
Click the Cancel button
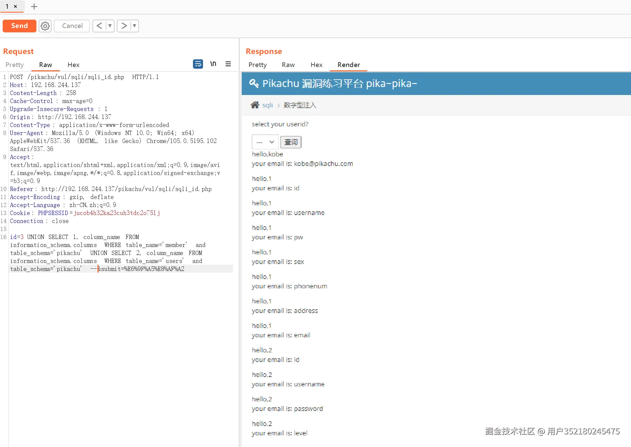click(72, 26)
